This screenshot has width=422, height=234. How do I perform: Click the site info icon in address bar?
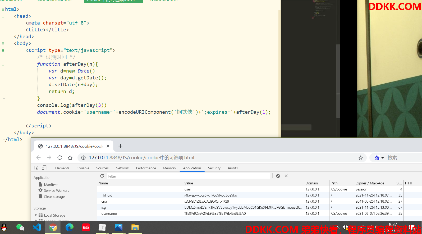click(83, 157)
